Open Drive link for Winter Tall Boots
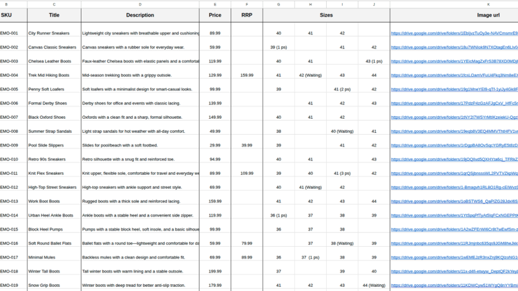 tap(454, 271)
